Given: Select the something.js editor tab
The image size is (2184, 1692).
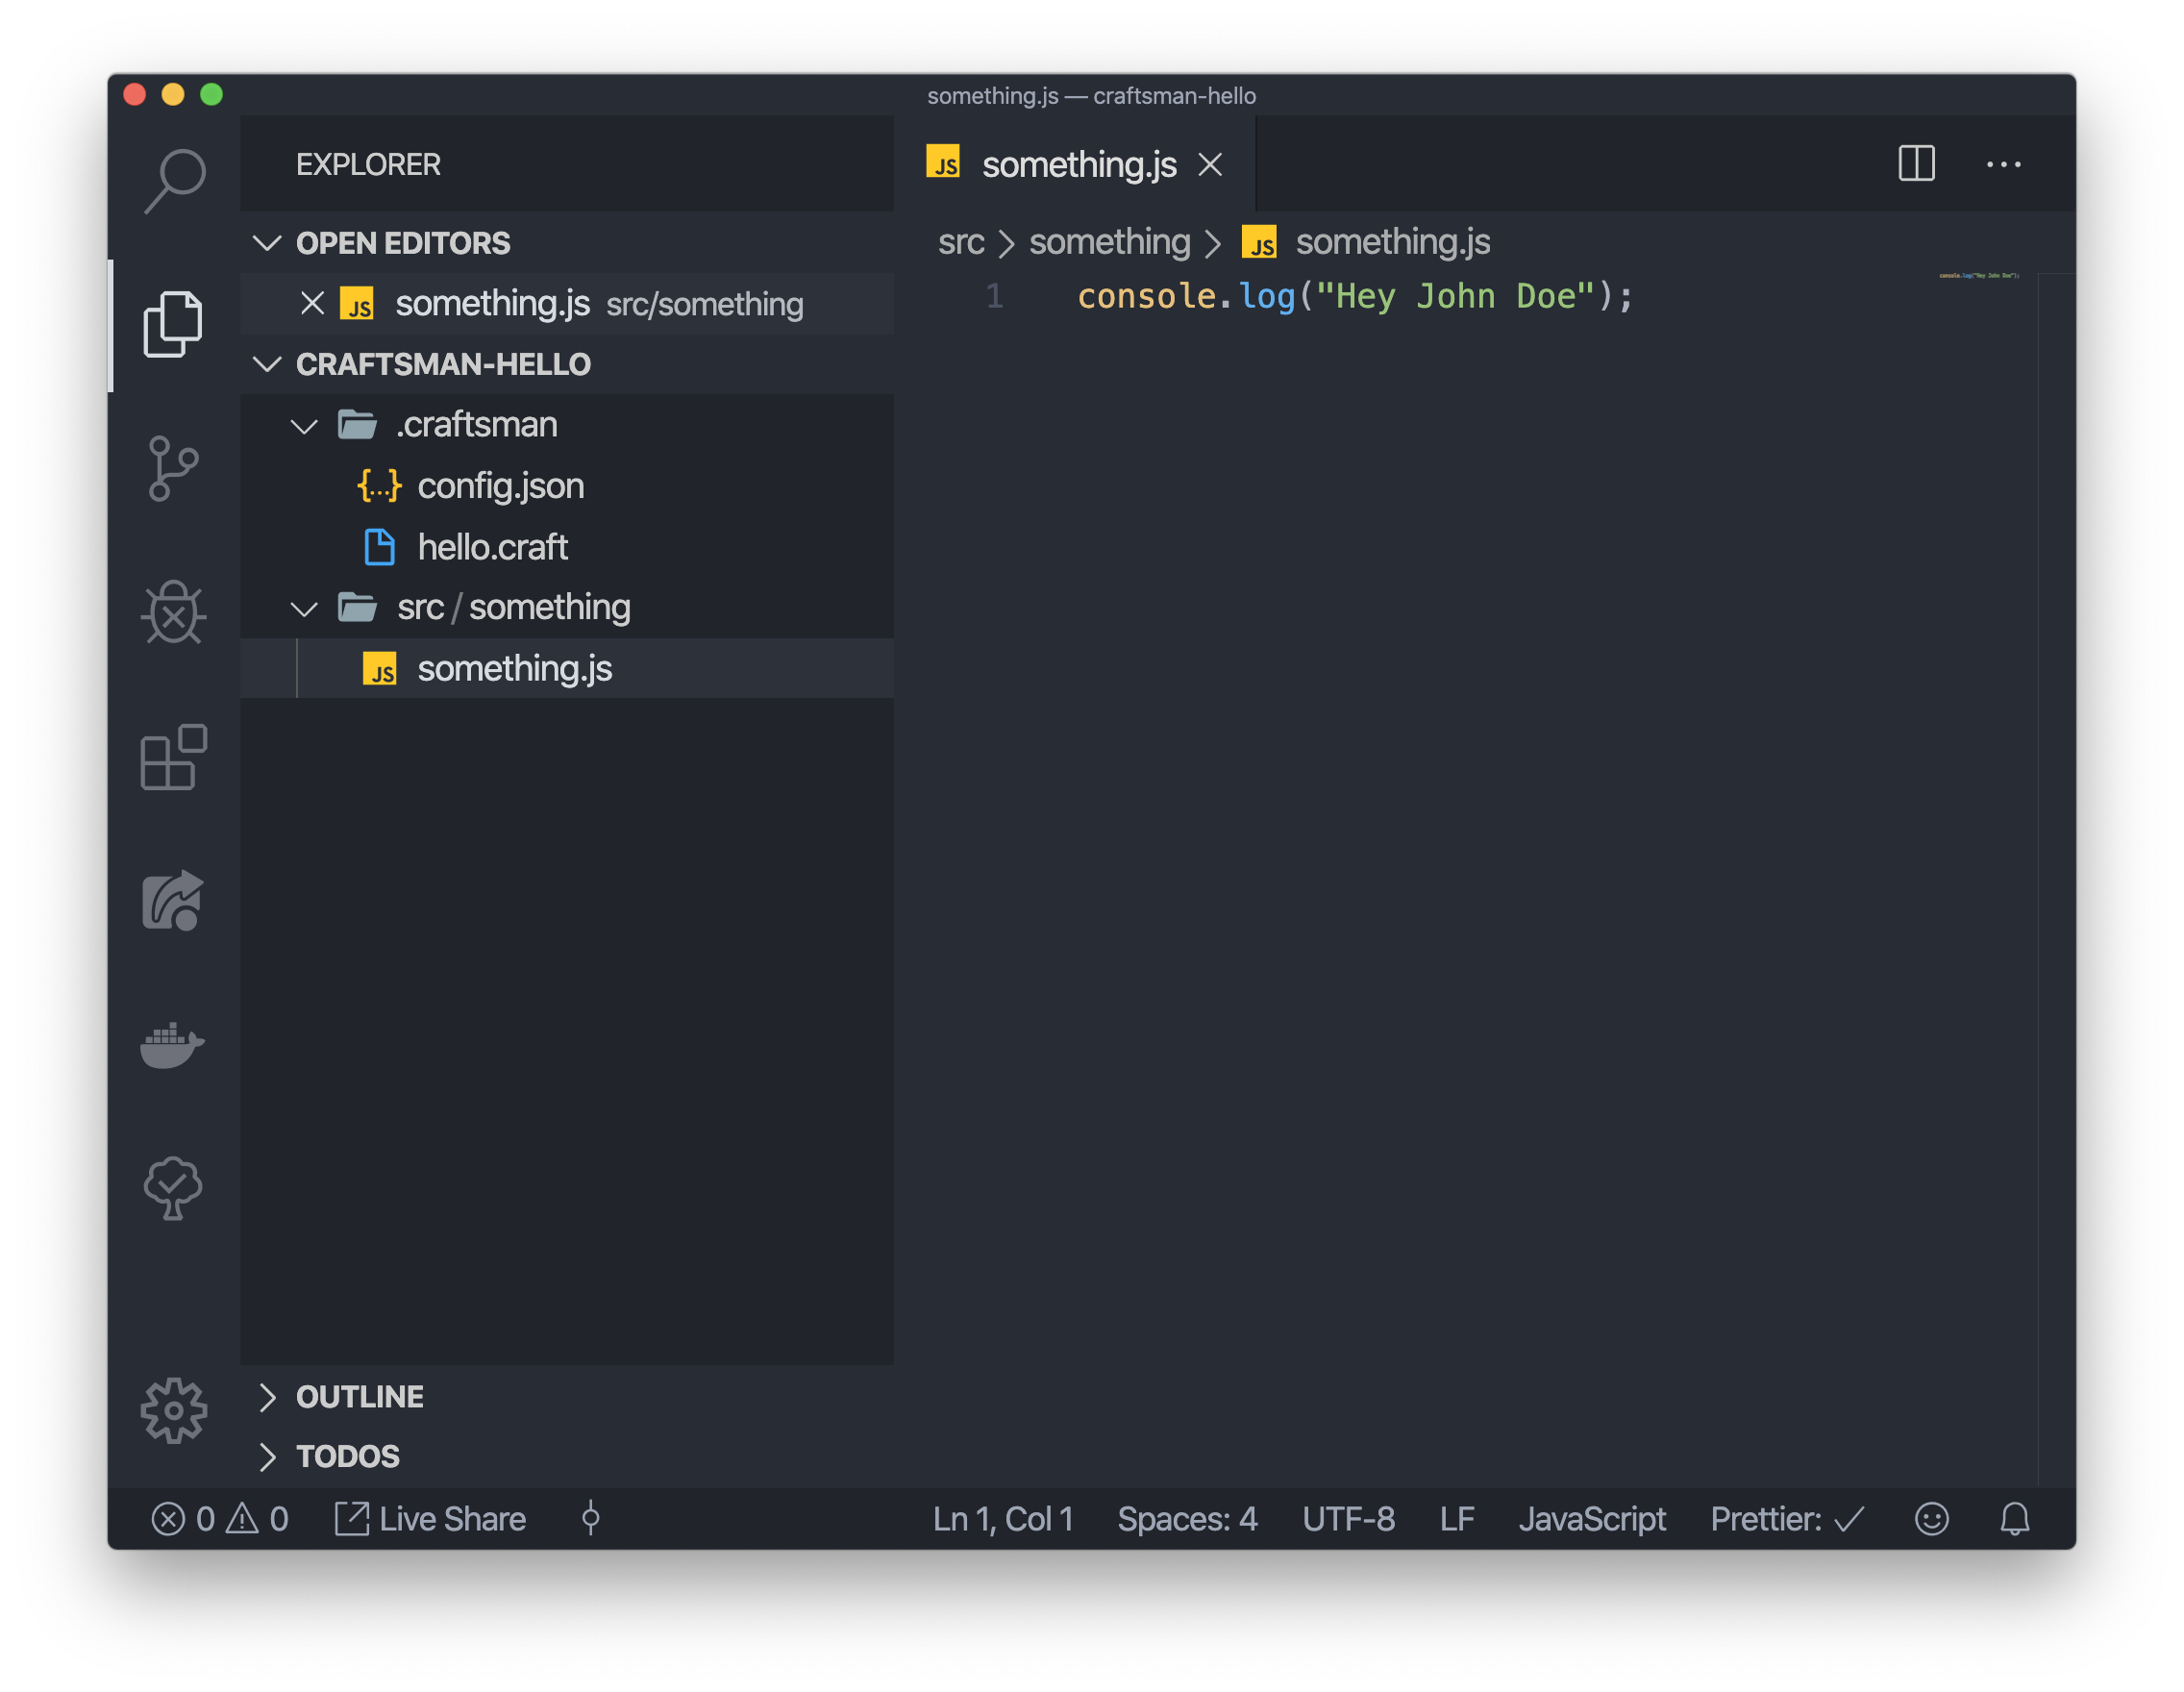Looking at the screenshot, I should pyautogui.click(x=1078, y=164).
